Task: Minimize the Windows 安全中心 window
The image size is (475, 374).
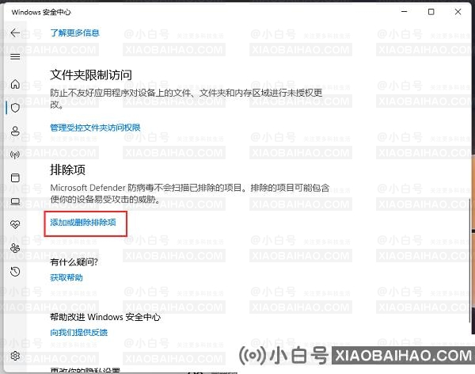Action: click(404, 12)
